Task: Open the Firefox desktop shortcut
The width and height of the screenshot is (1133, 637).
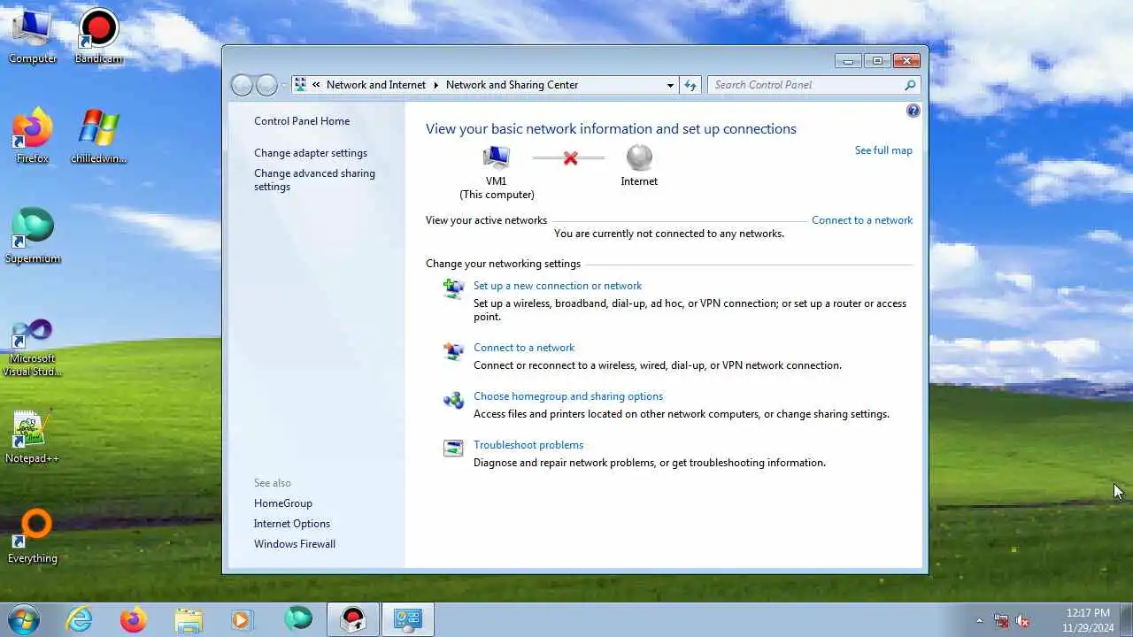Action: [33, 136]
